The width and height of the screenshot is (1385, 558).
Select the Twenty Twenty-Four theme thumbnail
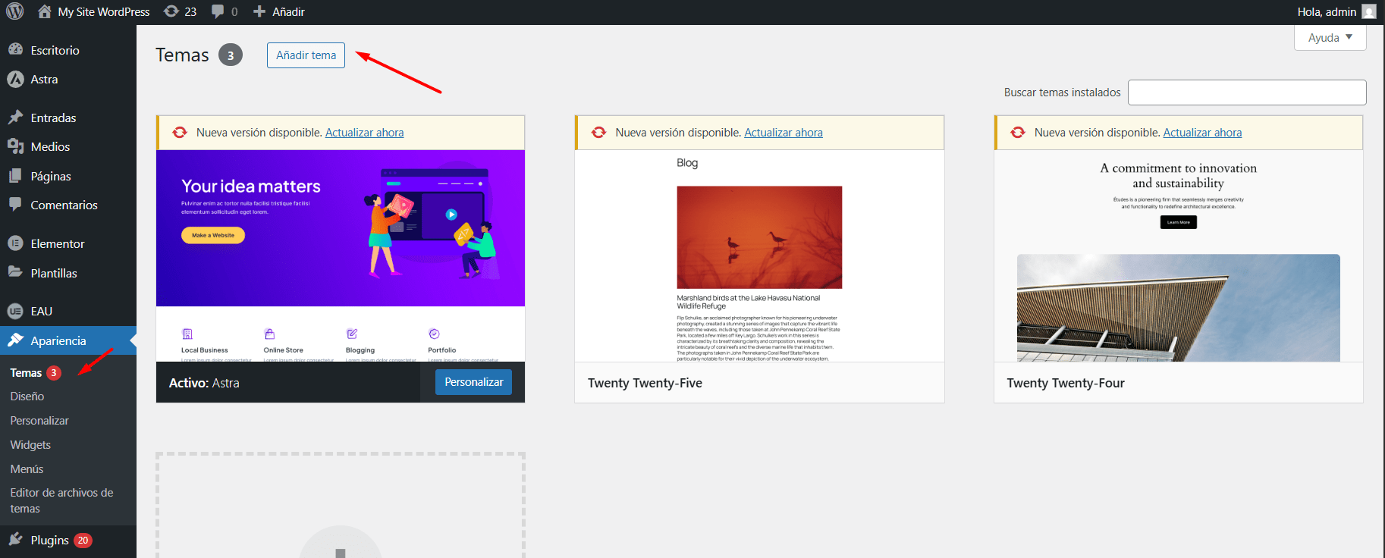click(1178, 255)
